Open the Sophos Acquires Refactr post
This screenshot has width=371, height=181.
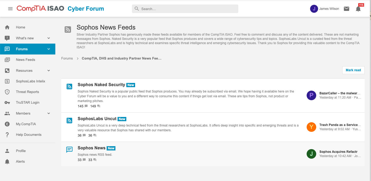339,152
